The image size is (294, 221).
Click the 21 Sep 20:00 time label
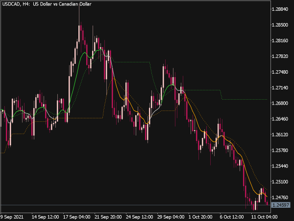point(108,217)
